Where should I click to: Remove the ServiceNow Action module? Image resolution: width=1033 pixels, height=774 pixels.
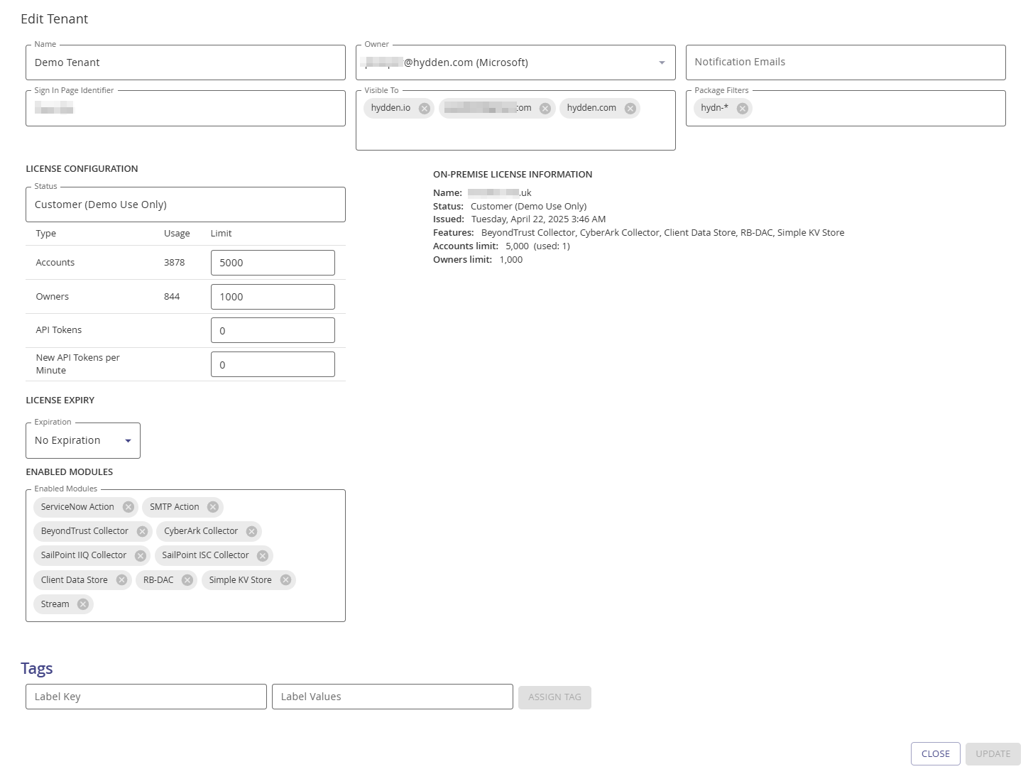(128, 506)
